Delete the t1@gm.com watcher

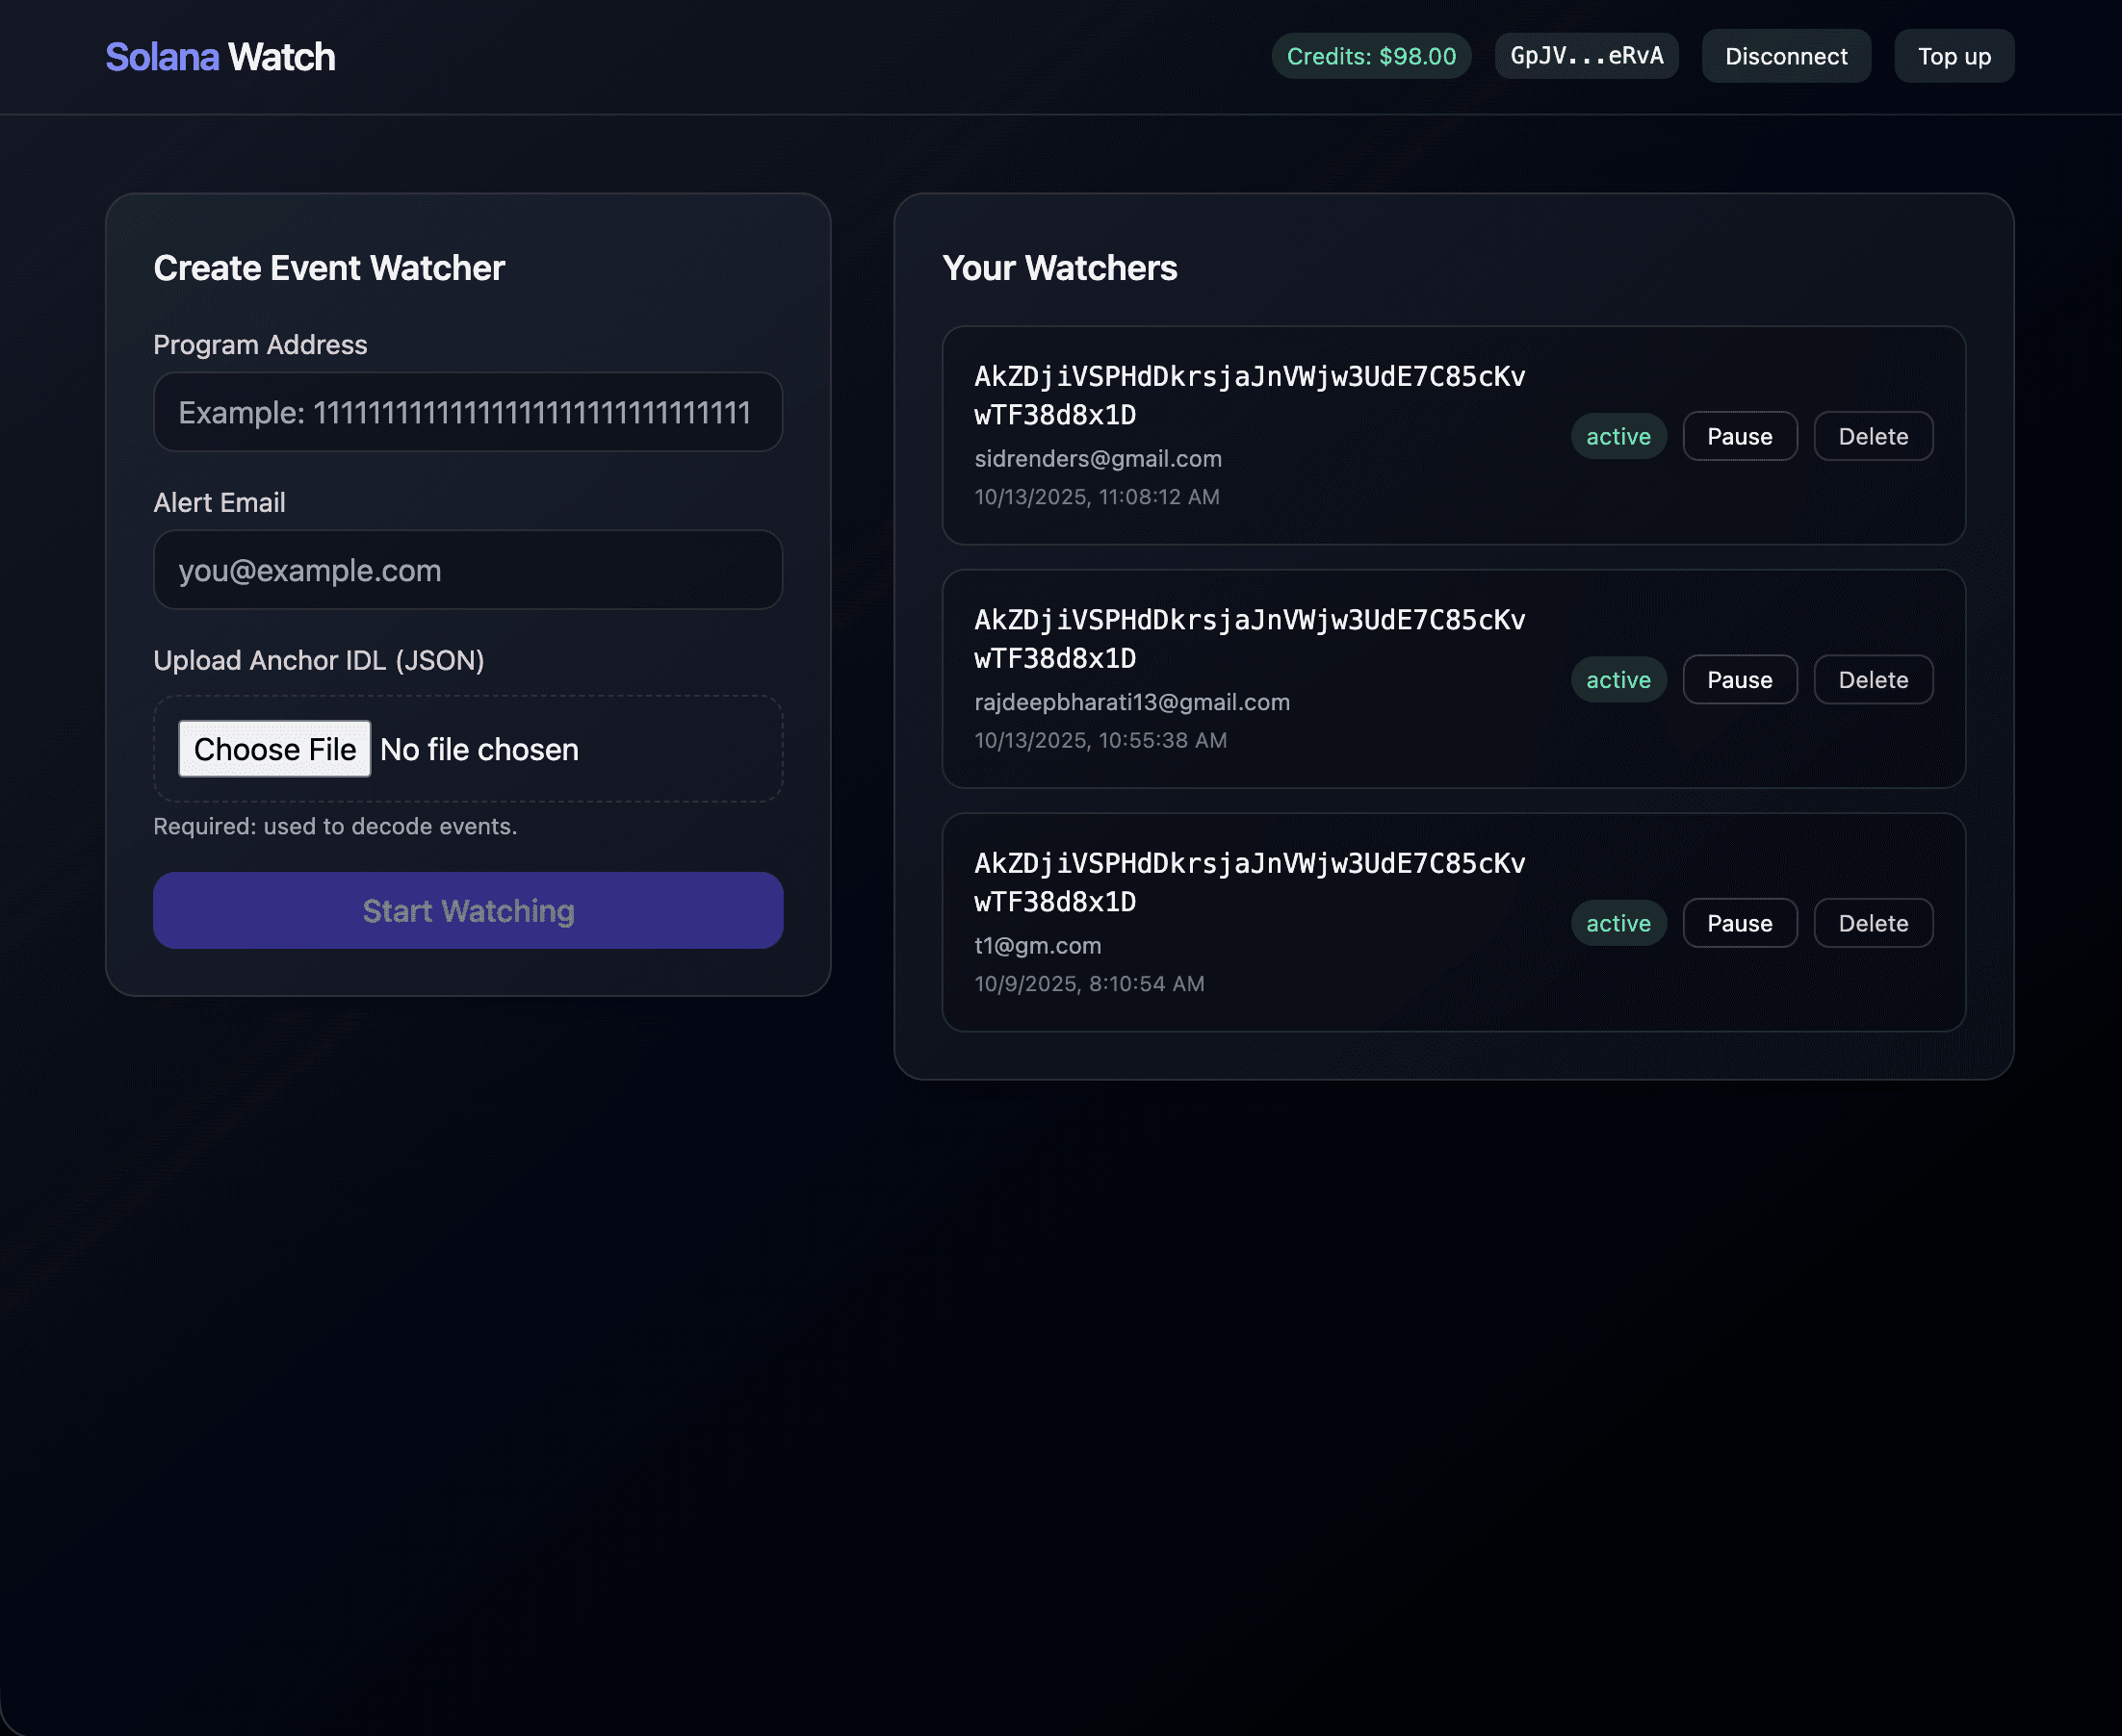[x=1872, y=923]
